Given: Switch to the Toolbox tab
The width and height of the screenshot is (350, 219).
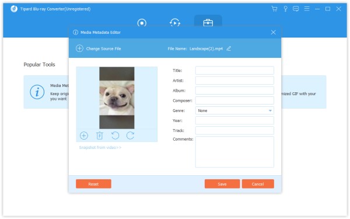Looking at the screenshot, I should 208,23.
